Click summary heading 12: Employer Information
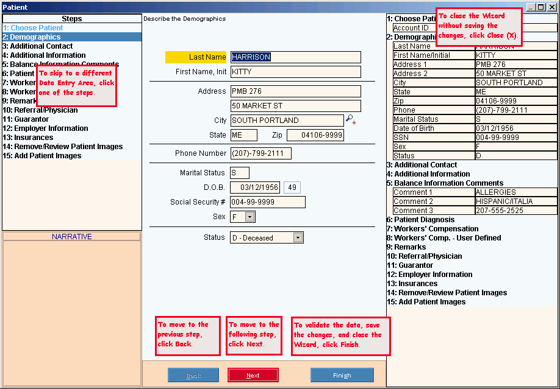560x389 pixels. point(429,275)
